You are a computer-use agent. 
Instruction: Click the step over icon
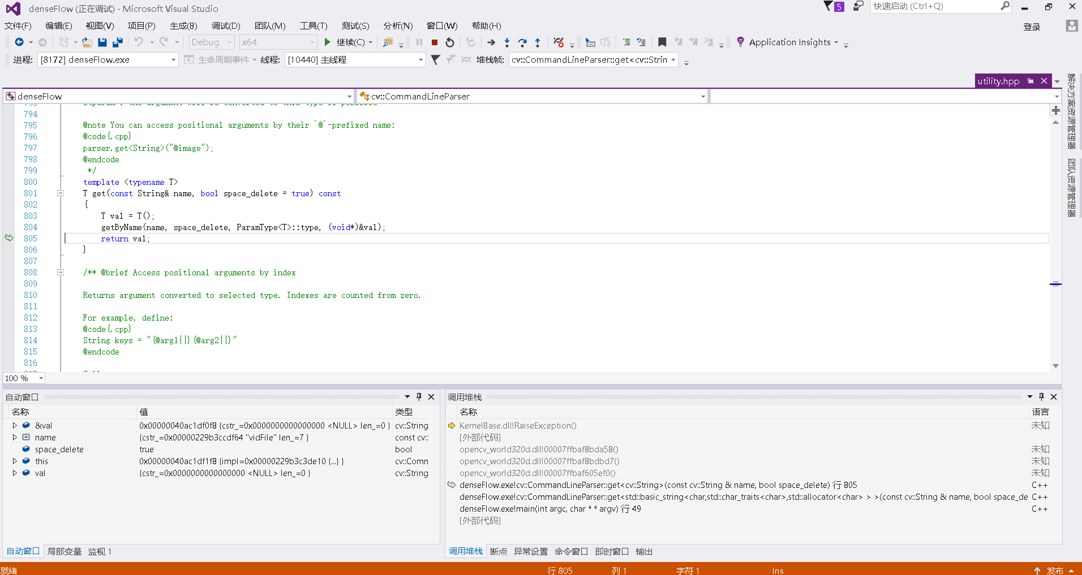coord(522,42)
